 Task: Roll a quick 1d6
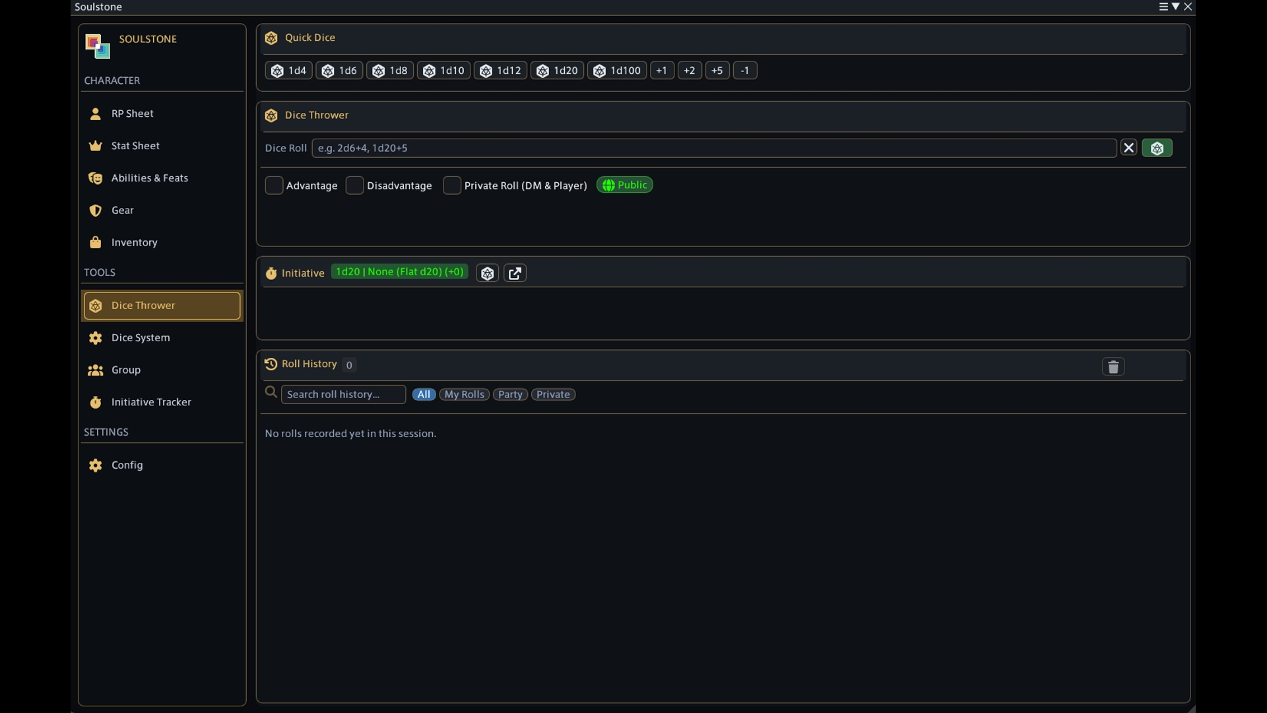click(339, 71)
